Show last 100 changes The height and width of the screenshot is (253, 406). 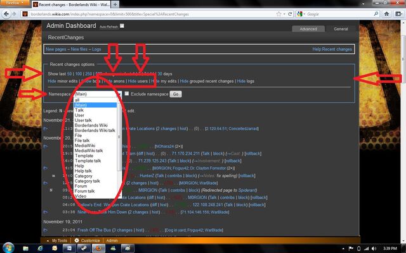pos(79,73)
